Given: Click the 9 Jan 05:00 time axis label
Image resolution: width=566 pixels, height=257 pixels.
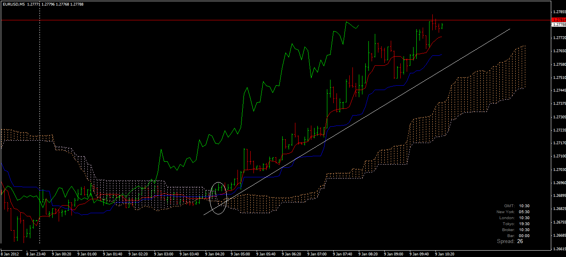Looking at the screenshot, I should 239,253.
